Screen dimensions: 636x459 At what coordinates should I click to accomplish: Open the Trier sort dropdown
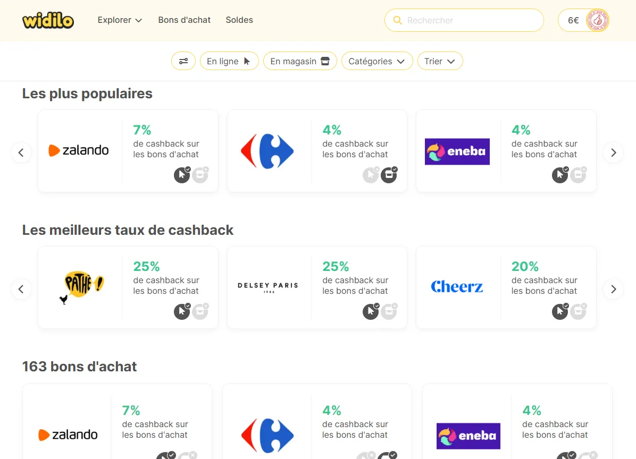[x=440, y=61]
